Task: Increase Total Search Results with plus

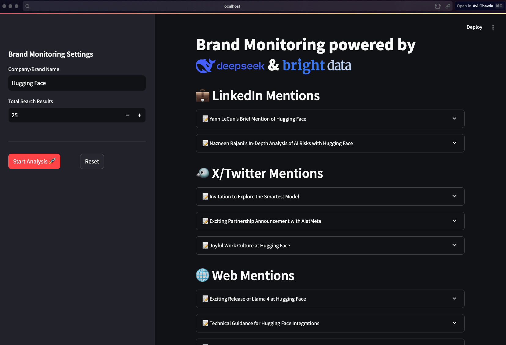Action: [x=139, y=115]
